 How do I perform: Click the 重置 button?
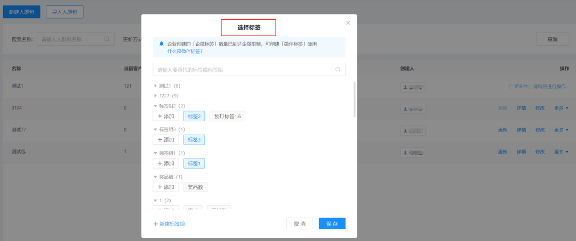coord(553,39)
